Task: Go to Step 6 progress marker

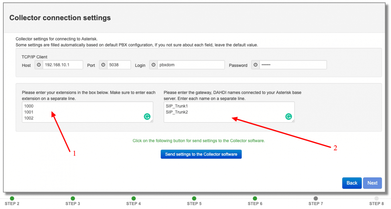Action: coord(255,198)
